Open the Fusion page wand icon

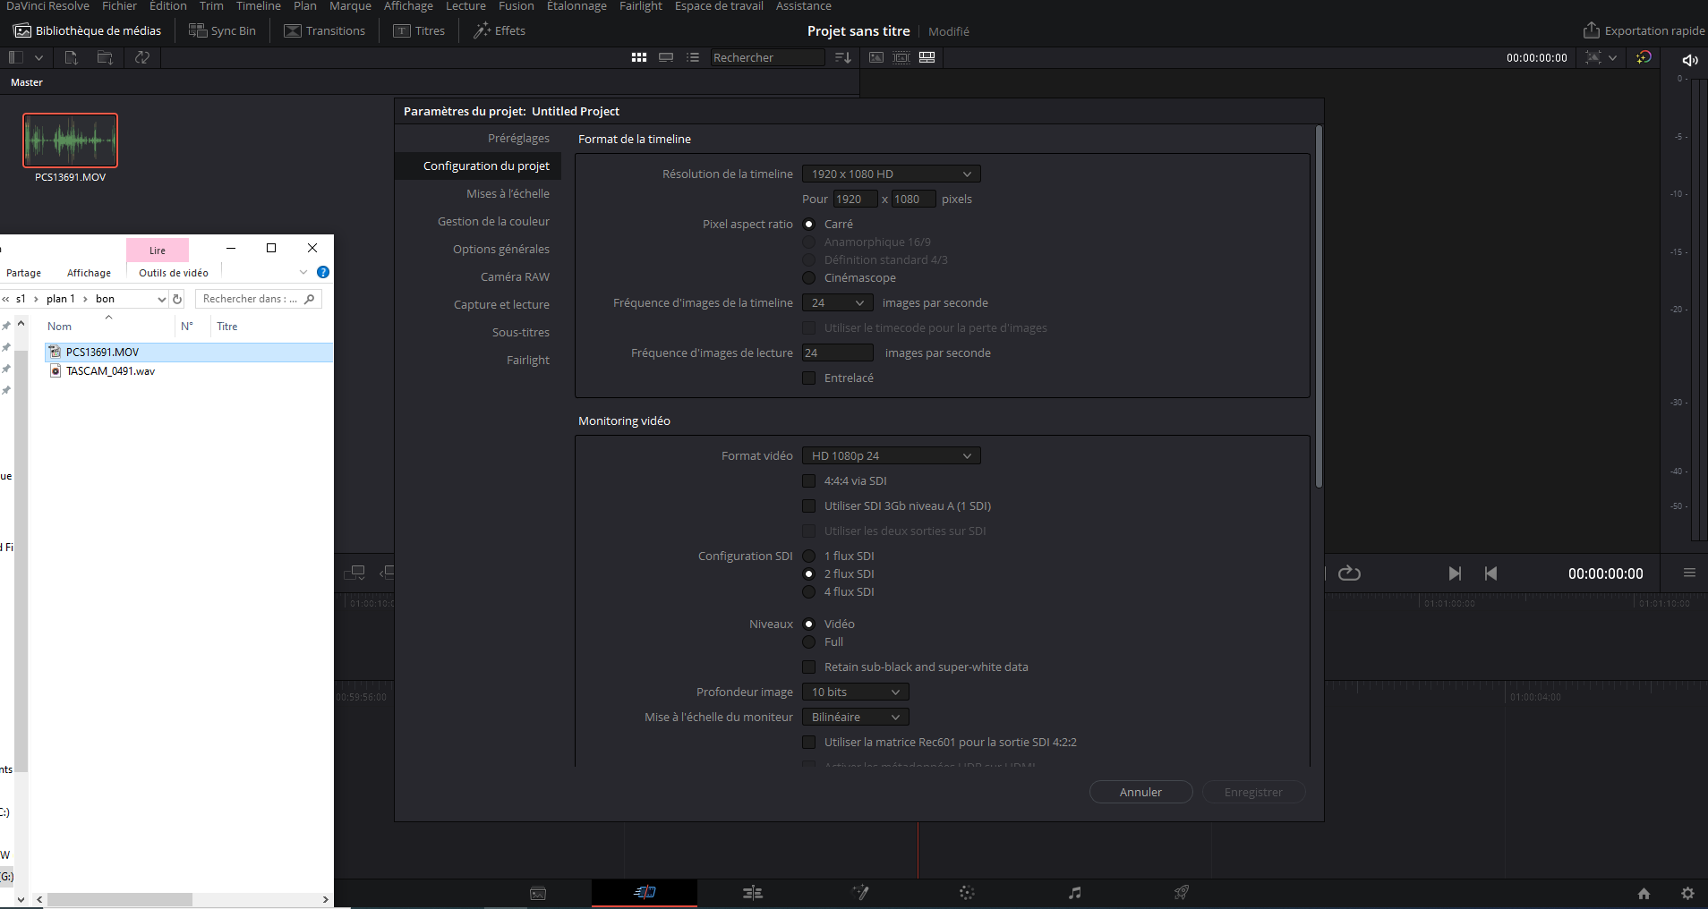860,892
